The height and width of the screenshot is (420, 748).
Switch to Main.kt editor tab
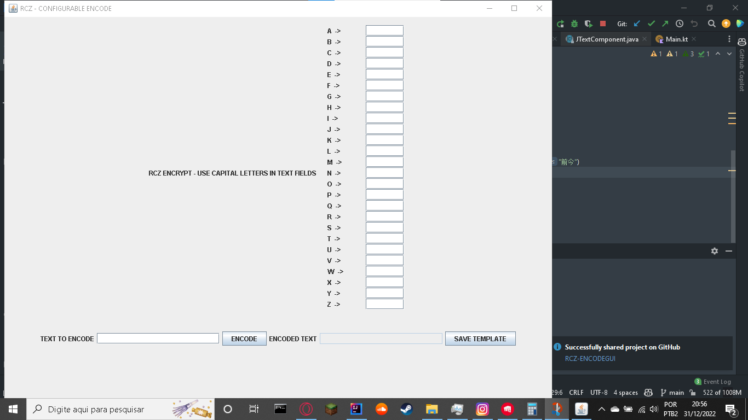coord(672,39)
